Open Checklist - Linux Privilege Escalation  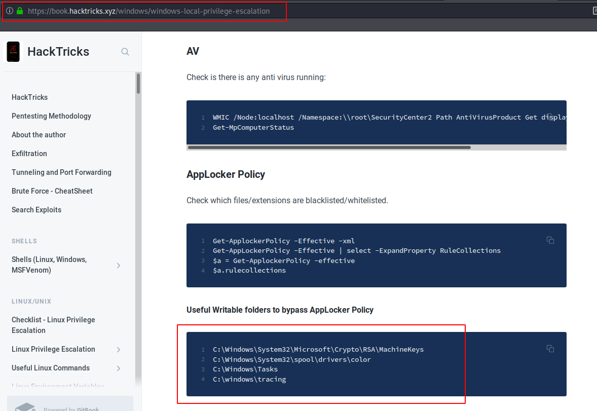click(x=53, y=325)
